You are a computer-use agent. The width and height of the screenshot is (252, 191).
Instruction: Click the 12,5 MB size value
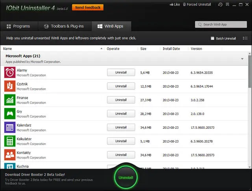pos(146,86)
